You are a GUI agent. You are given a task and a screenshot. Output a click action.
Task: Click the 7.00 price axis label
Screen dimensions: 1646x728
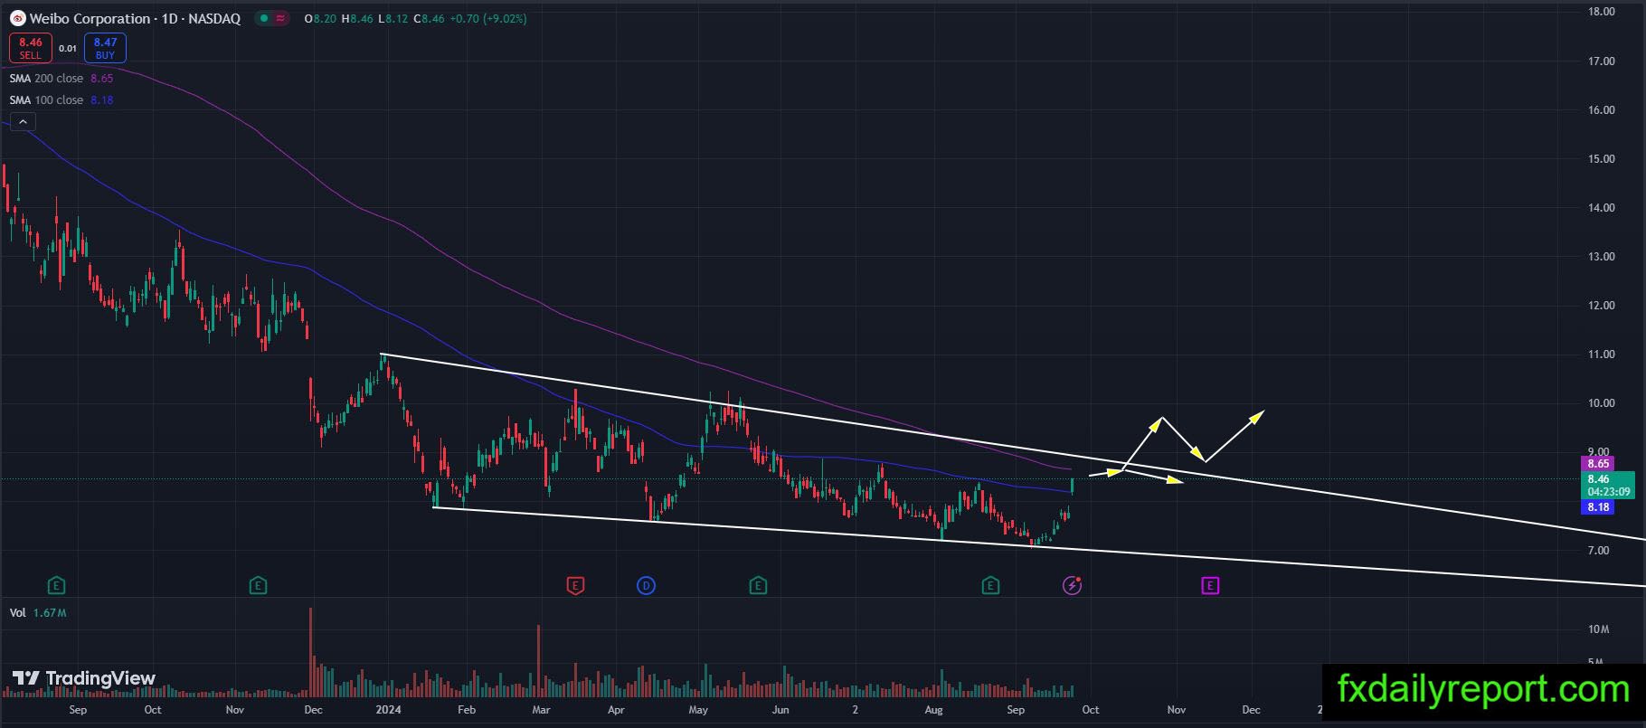(1598, 551)
